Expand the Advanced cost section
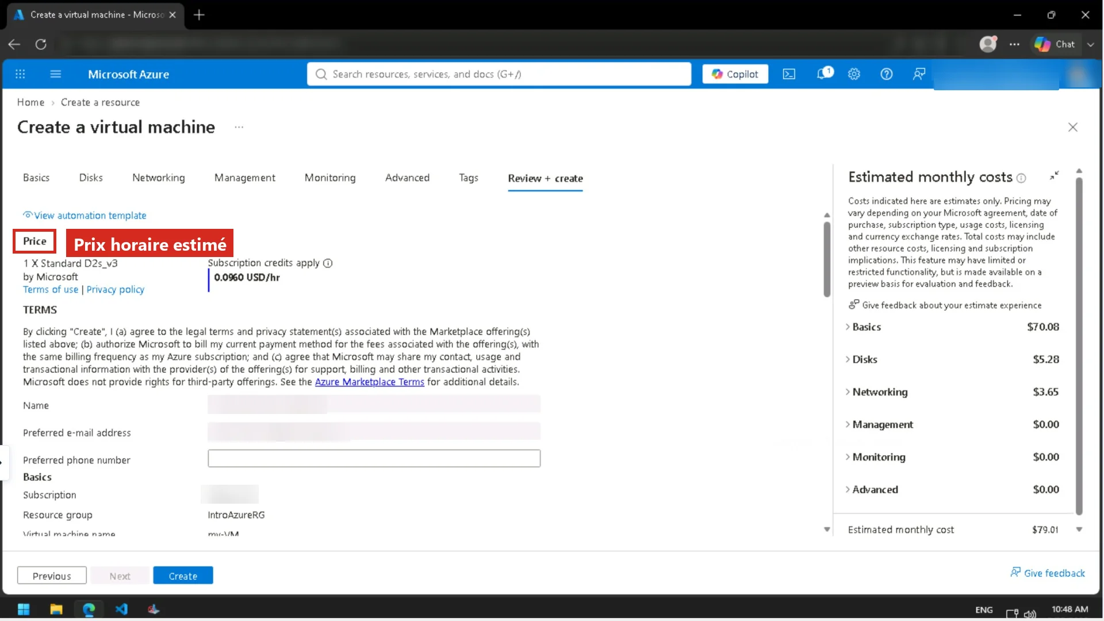Image resolution: width=1104 pixels, height=621 pixels. (848, 490)
